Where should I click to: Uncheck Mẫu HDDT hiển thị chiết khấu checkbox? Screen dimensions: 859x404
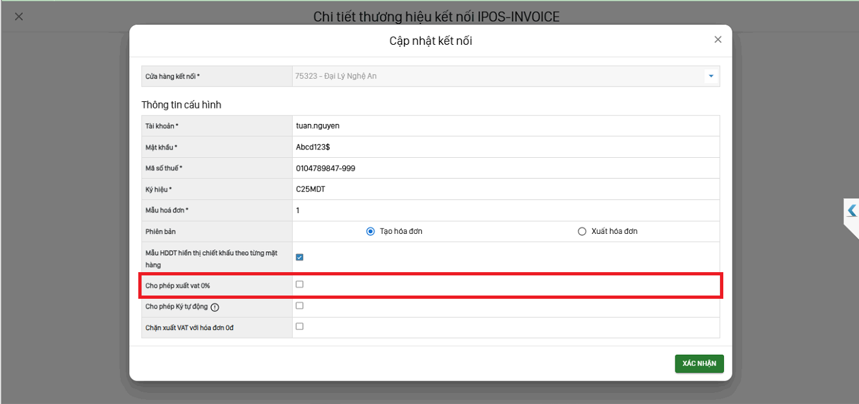click(x=299, y=257)
